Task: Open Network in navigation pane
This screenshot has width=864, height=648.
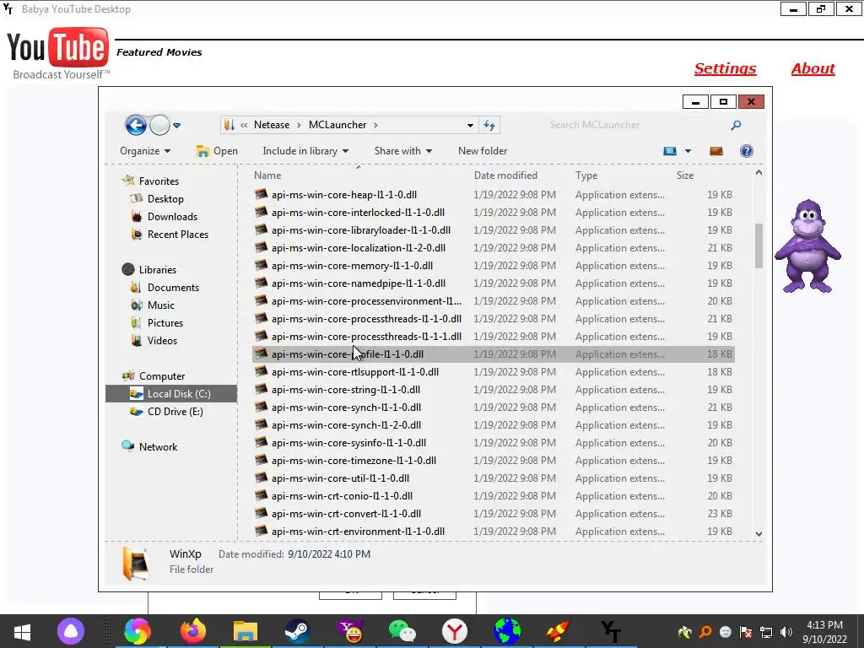Action: tap(158, 447)
